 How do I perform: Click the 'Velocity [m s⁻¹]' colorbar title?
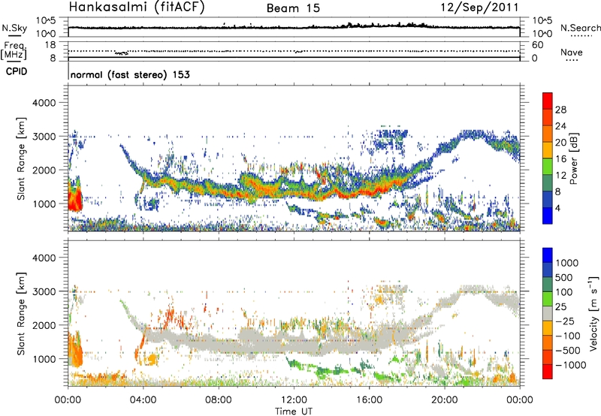coord(593,313)
